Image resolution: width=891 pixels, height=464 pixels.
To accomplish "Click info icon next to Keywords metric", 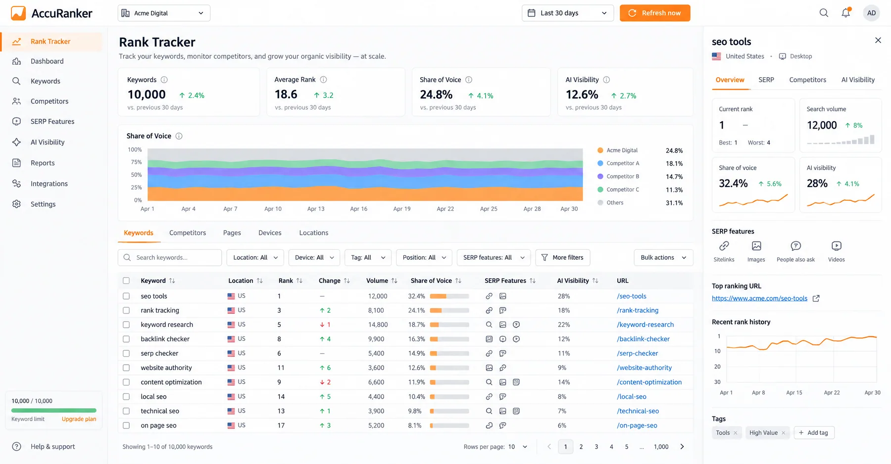I will point(164,80).
